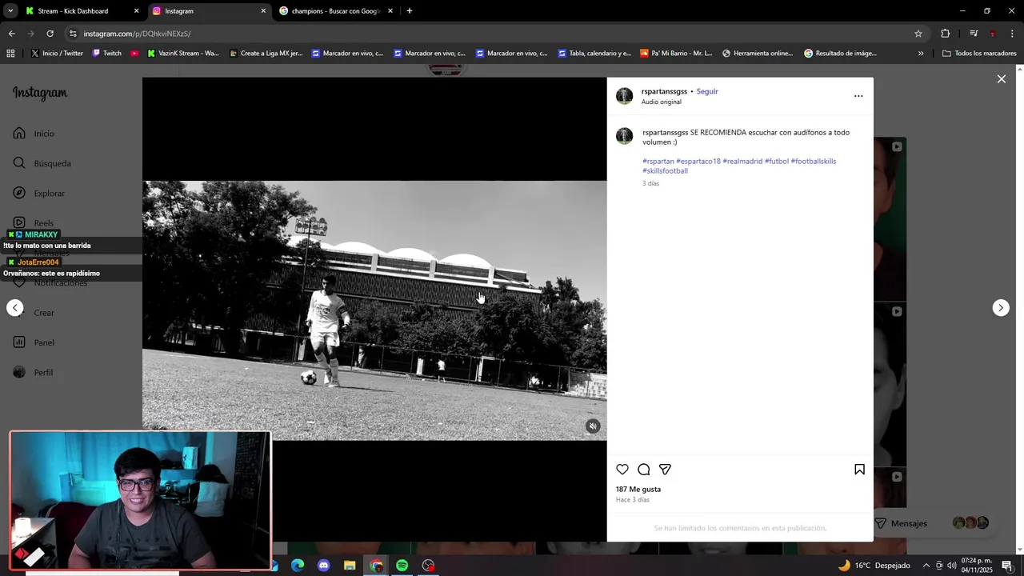
Task: Open Resultado de imágenes bookmark
Action: coord(840,54)
